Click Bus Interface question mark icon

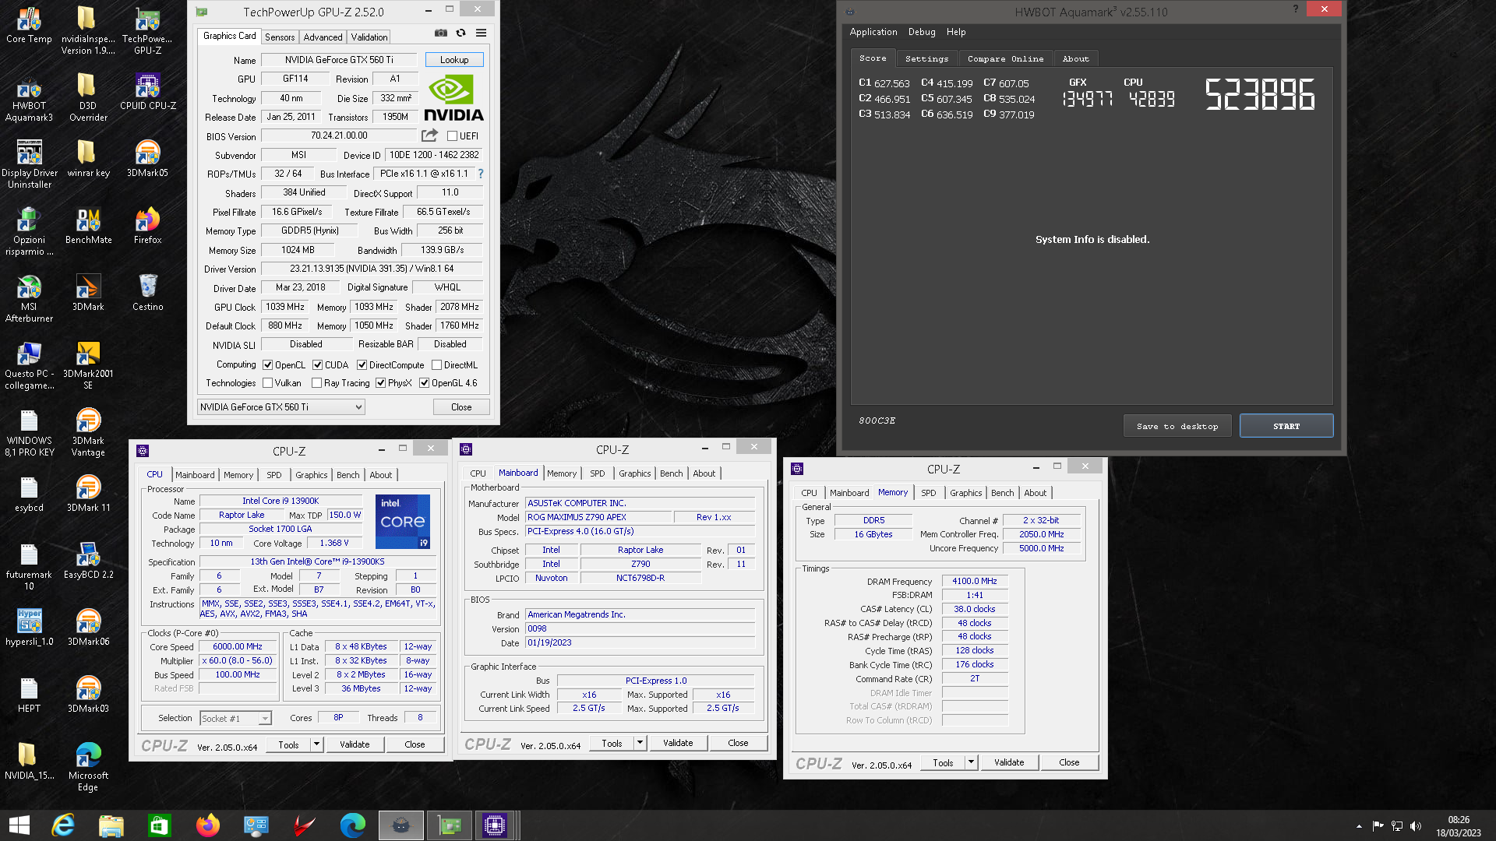[x=481, y=174]
